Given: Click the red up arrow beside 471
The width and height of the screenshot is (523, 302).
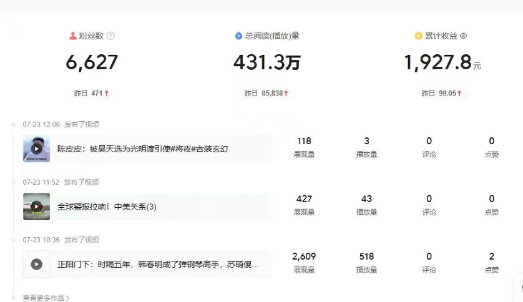Looking at the screenshot, I should coord(106,94).
